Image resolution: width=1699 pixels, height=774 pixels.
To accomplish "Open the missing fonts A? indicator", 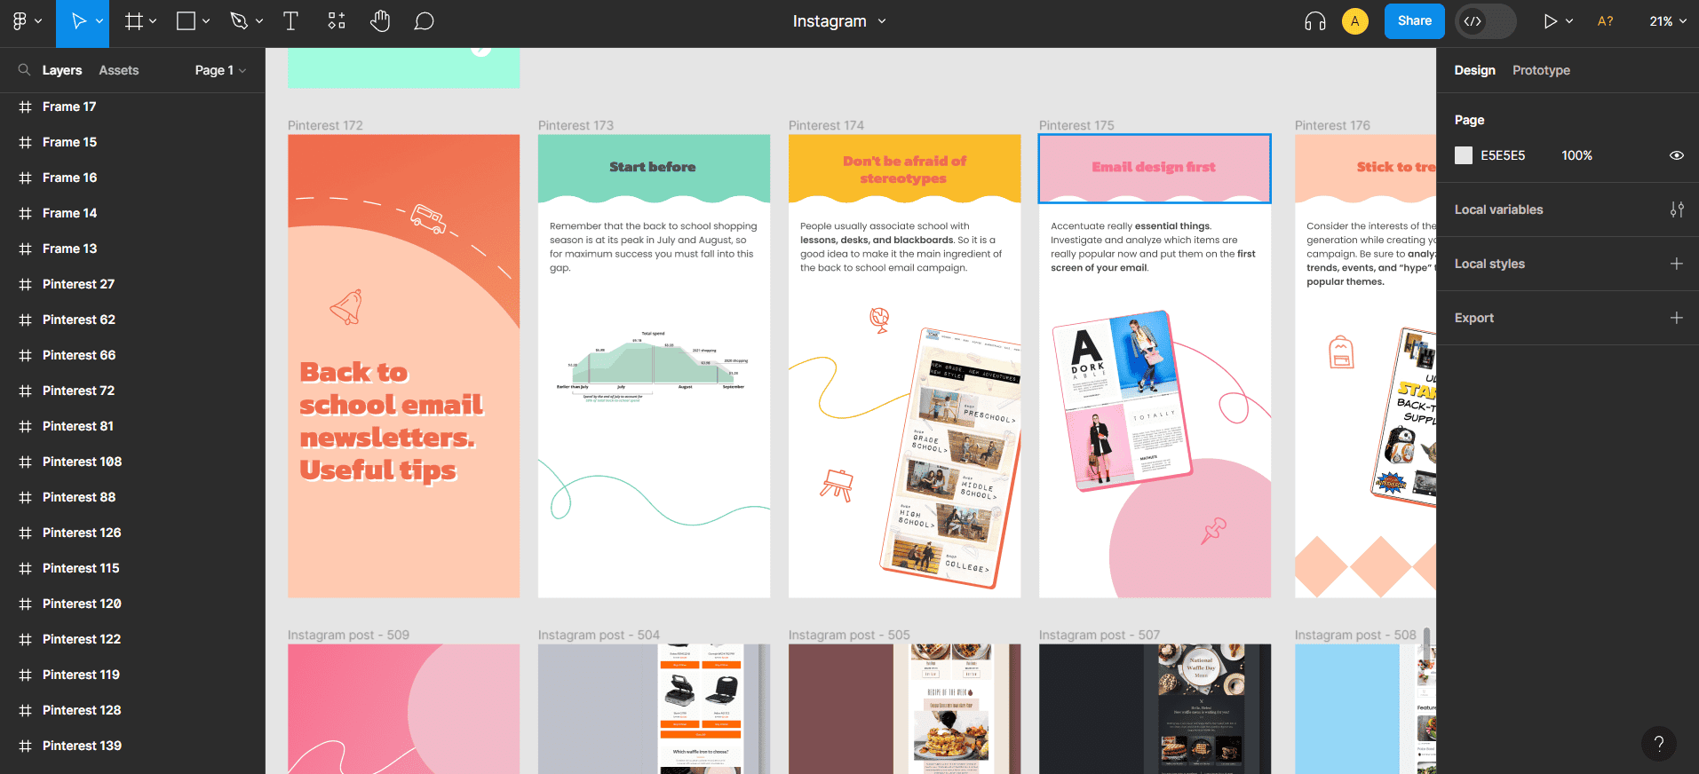I will point(1606,21).
